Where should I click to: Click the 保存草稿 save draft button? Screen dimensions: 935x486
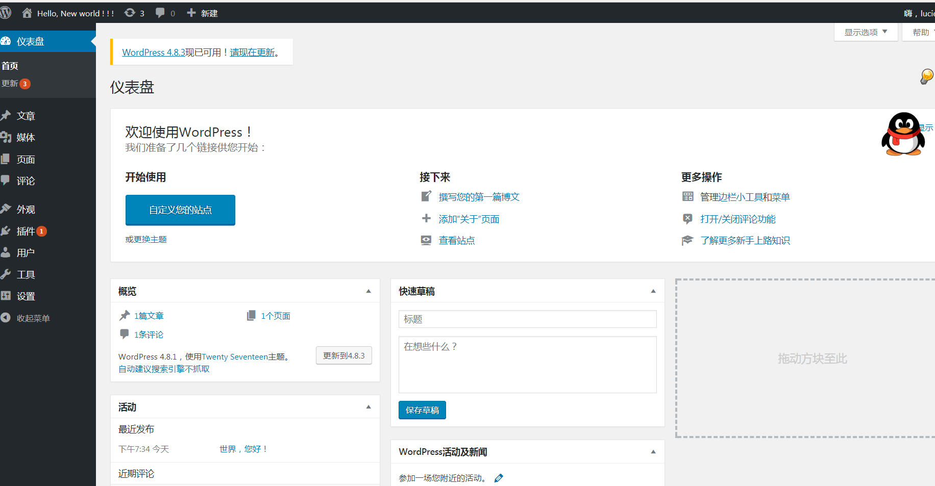click(422, 410)
